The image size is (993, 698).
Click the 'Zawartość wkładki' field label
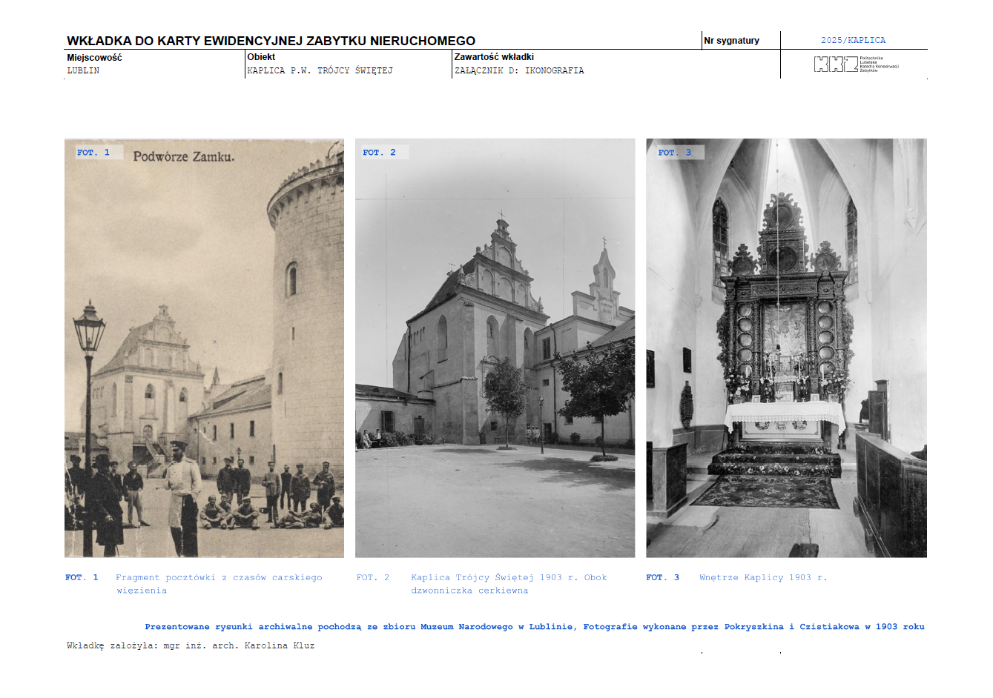[494, 56]
